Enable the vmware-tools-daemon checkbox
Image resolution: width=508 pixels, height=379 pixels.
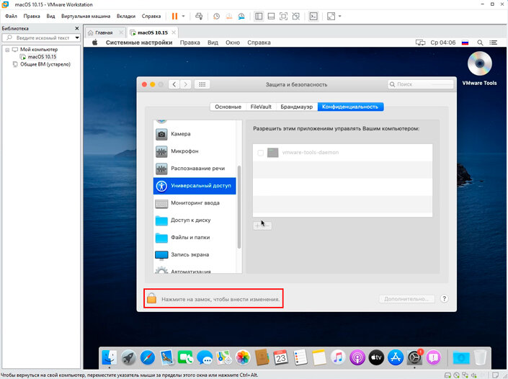coord(260,153)
